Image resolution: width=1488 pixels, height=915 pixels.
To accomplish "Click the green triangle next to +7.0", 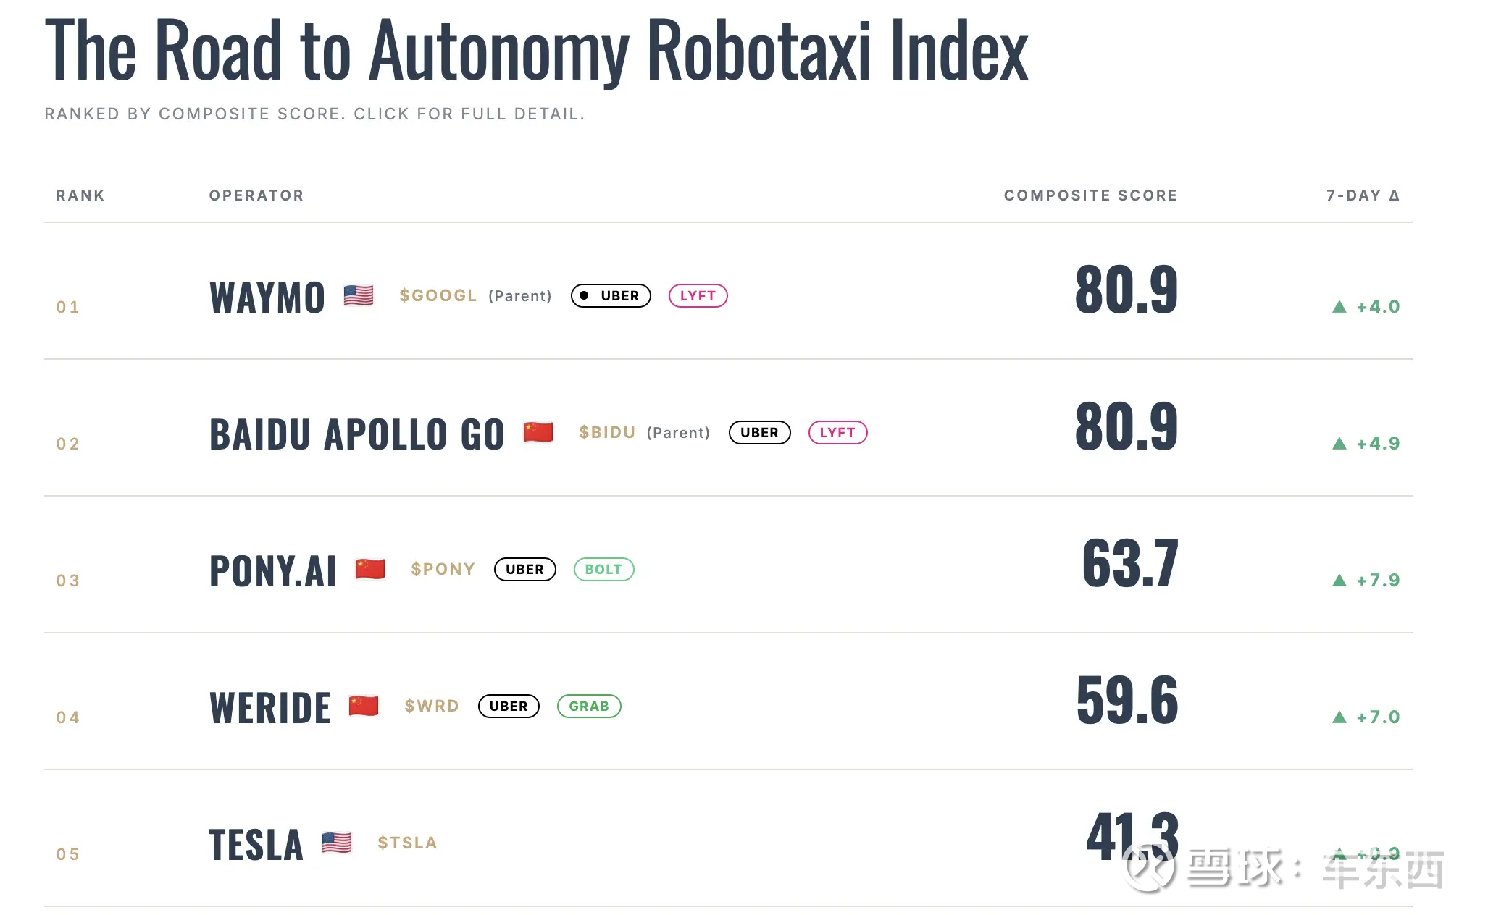I will pyautogui.click(x=1339, y=717).
